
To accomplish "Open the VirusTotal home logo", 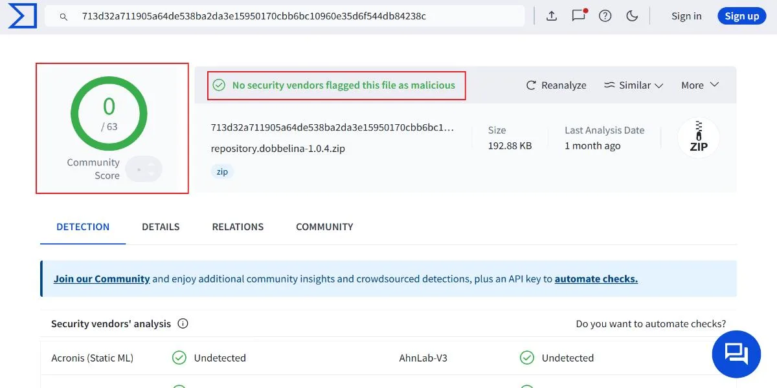I will (x=22, y=16).
